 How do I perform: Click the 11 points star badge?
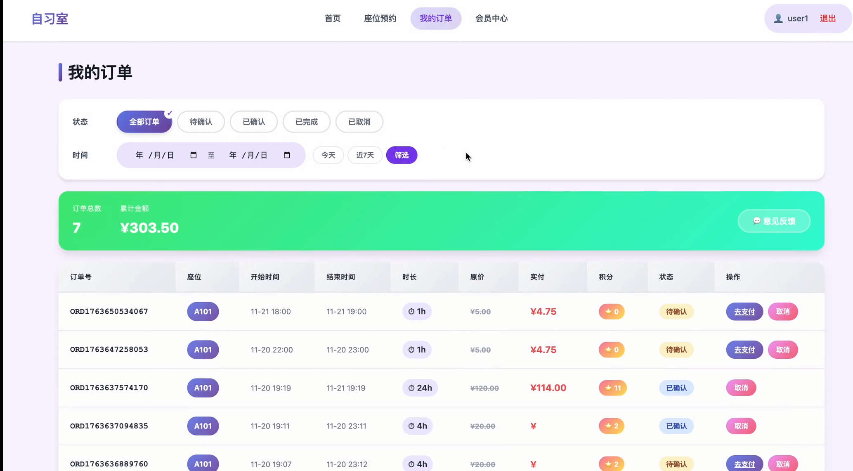[x=612, y=388]
